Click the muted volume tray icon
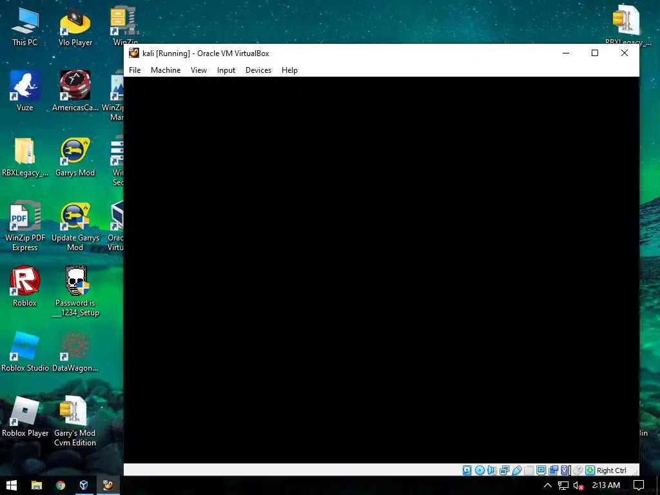The height and width of the screenshot is (495, 660). point(579,485)
